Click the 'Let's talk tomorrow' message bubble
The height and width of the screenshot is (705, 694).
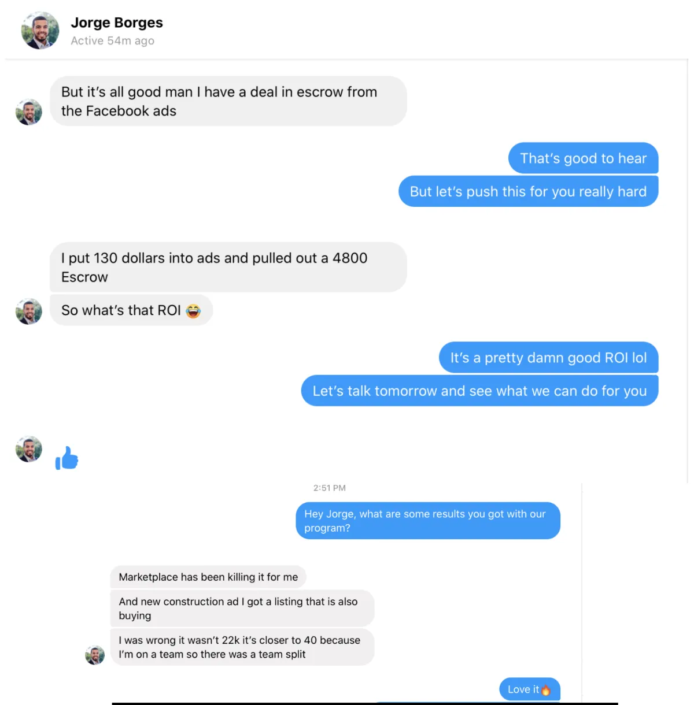(x=480, y=391)
